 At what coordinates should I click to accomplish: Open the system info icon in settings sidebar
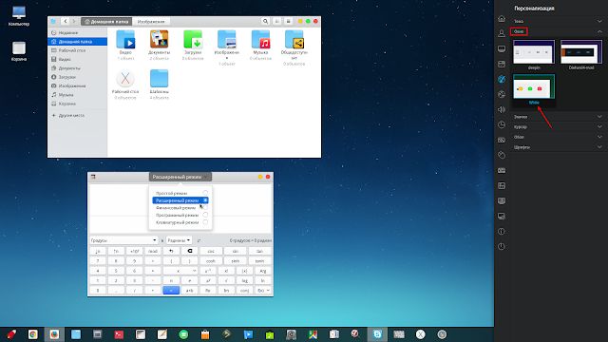(x=502, y=232)
